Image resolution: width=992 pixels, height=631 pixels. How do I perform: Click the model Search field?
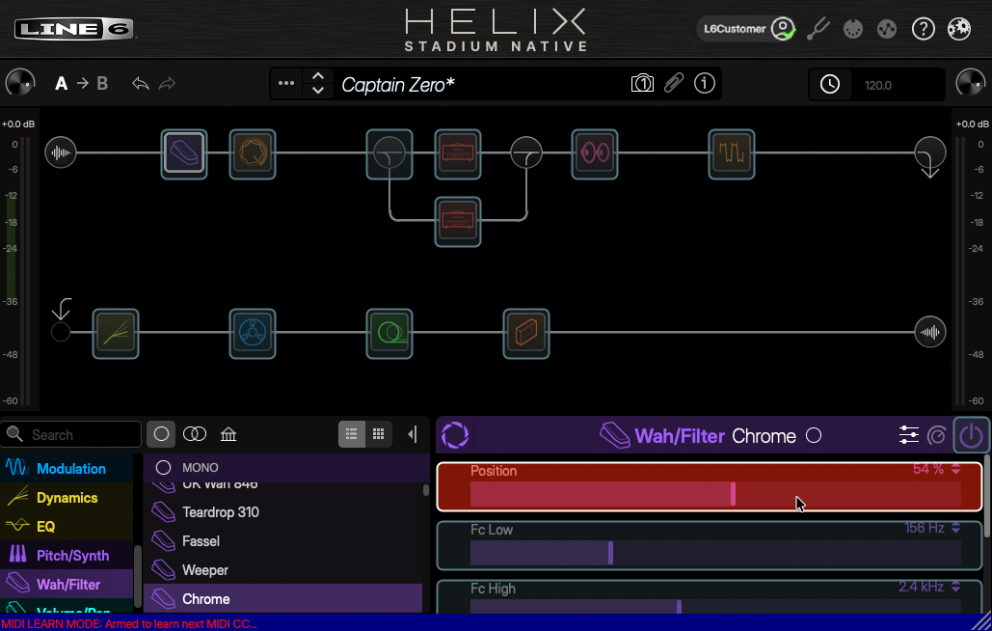71,435
